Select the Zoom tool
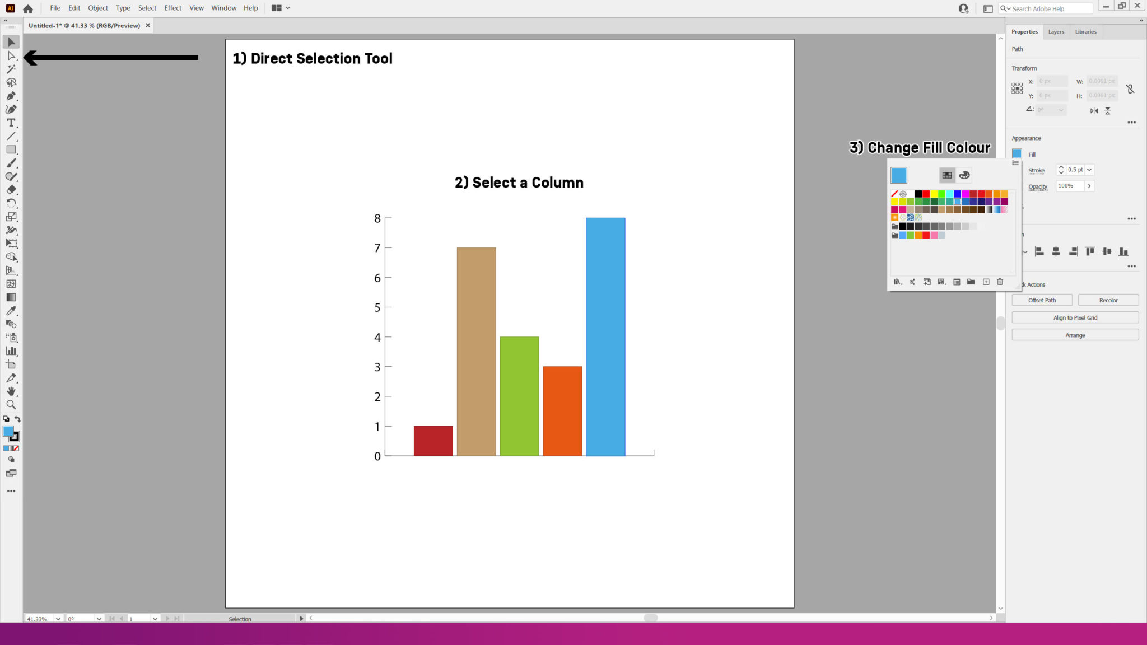Image resolution: width=1147 pixels, height=645 pixels. coord(11,404)
